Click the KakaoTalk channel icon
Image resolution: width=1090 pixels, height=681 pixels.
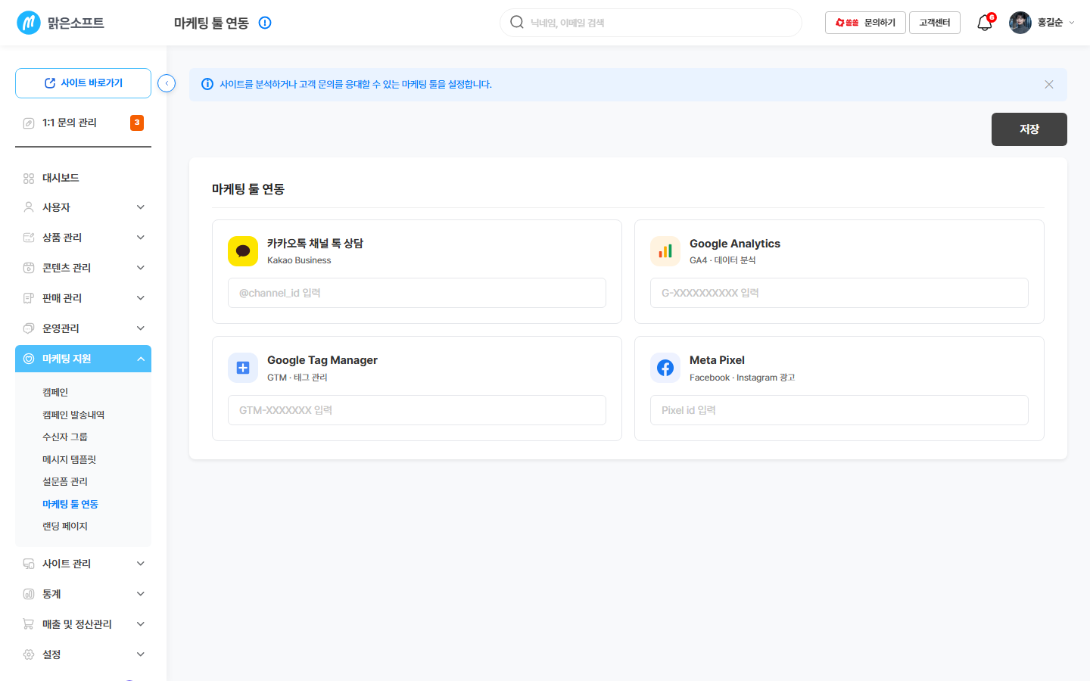click(x=243, y=251)
